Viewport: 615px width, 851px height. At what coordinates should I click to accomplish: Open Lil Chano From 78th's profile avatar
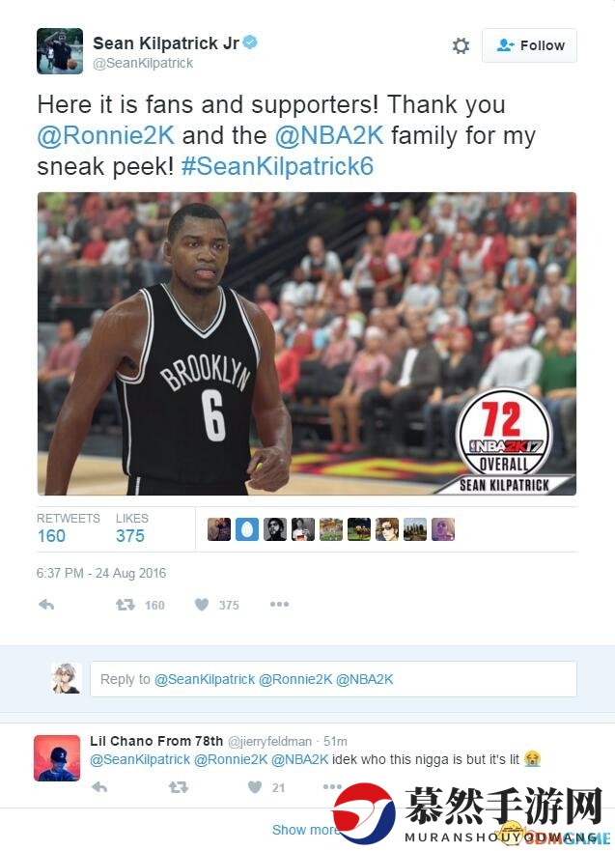[56, 757]
